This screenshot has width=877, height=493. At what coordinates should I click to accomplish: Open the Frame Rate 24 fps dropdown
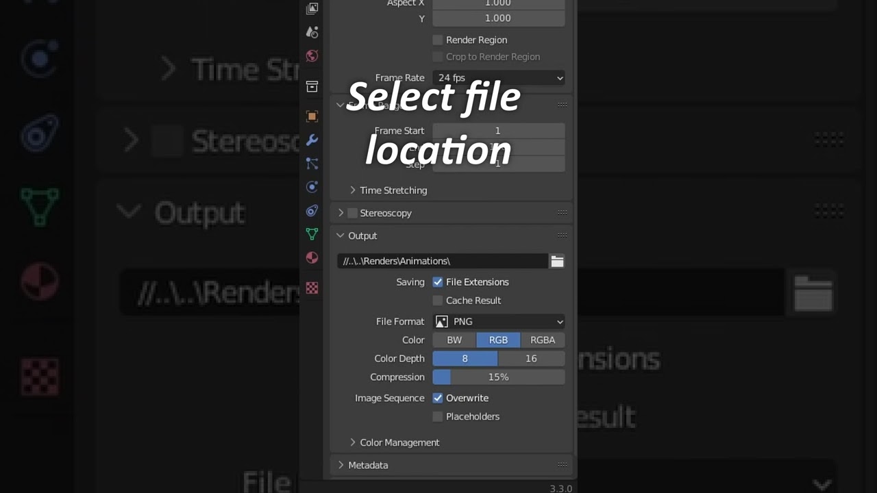pyautogui.click(x=499, y=78)
